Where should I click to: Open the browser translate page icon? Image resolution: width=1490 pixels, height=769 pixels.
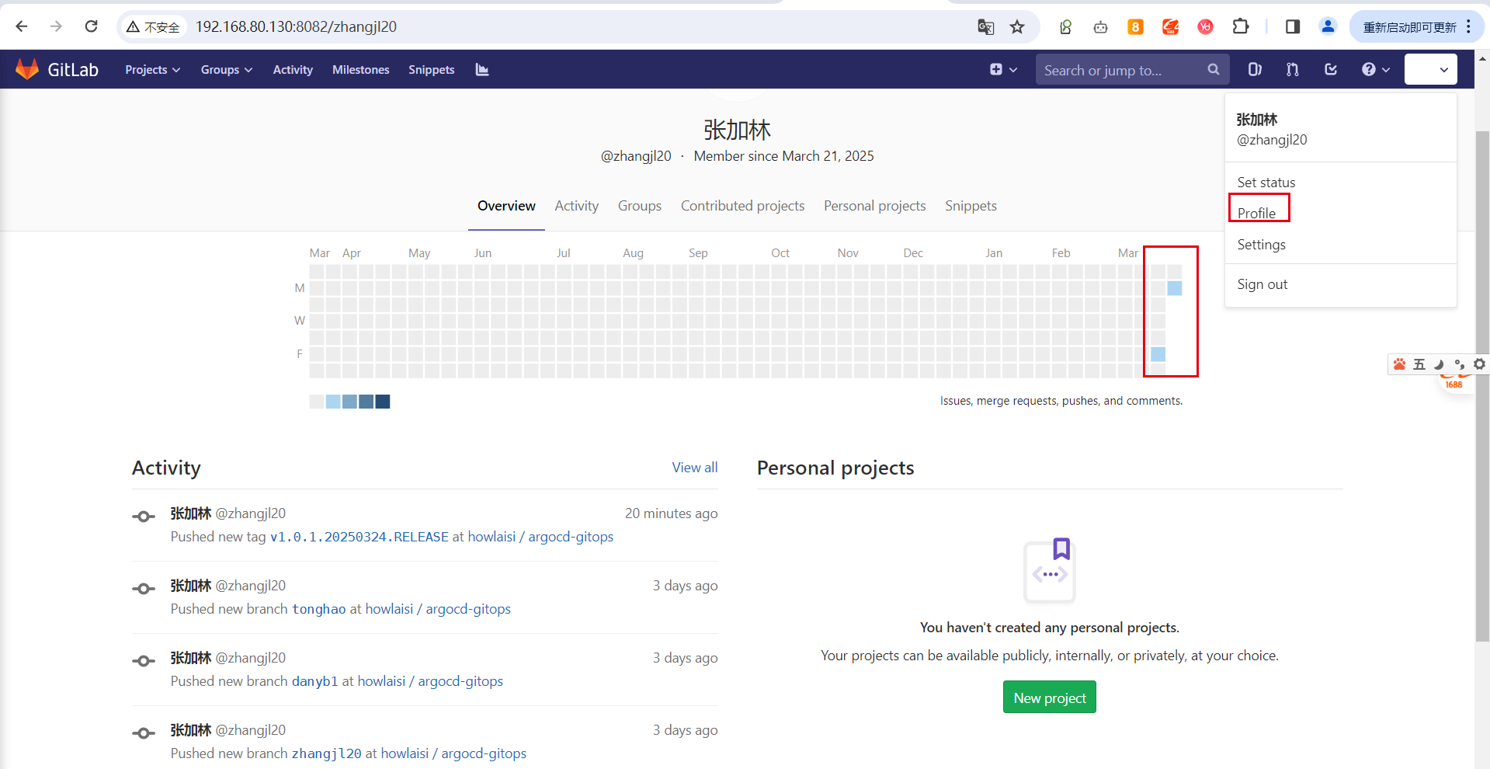coord(985,27)
